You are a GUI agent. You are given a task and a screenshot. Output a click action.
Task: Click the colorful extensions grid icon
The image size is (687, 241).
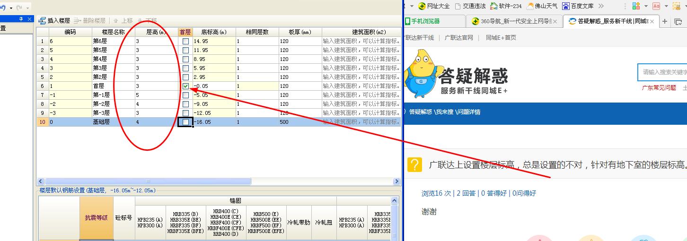[635, 6]
